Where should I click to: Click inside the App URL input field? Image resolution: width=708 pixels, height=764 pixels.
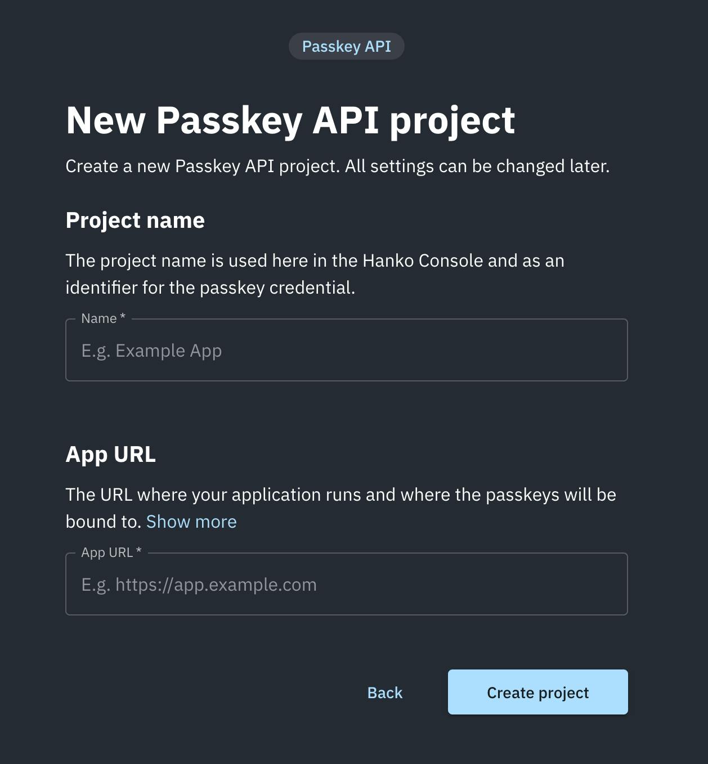346,584
